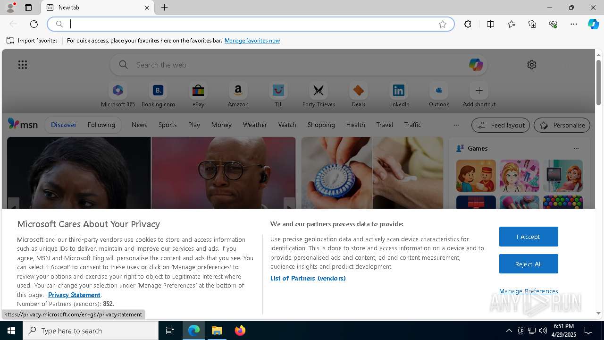Viewport: 604px width, 340px height.
Task: Open the Weather menu item
Action: tap(255, 125)
